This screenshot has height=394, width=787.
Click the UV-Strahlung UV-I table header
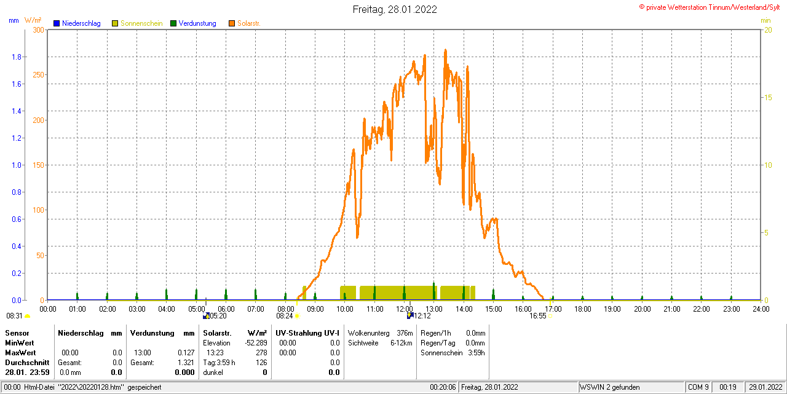[x=307, y=333]
